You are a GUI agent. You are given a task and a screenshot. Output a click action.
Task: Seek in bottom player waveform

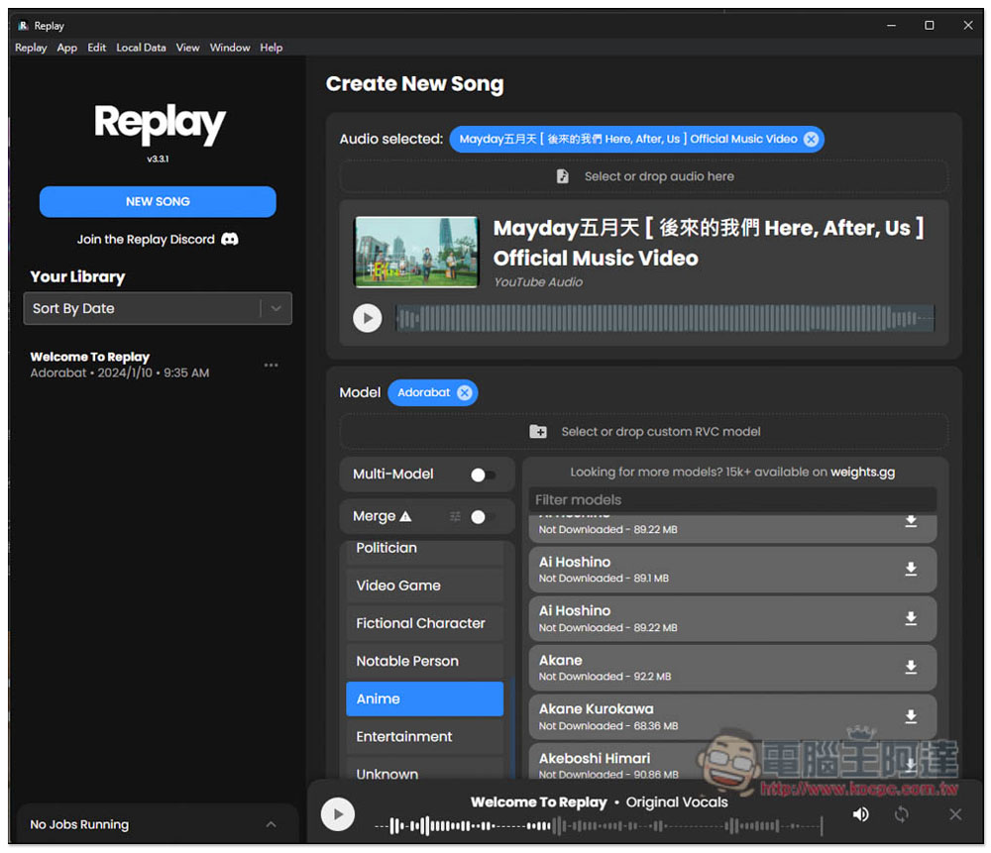[x=598, y=825]
